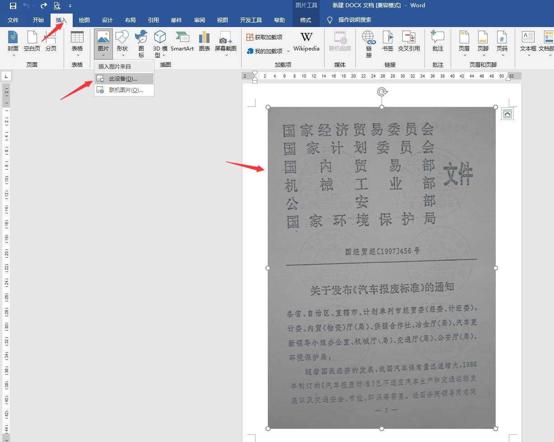
Task: Open the 屏幕截图 screenshot tool
Action: tap(226, 44)
